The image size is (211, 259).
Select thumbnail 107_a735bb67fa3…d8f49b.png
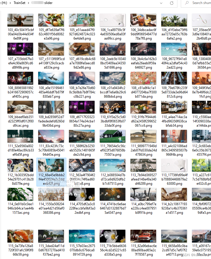(20, 49)
